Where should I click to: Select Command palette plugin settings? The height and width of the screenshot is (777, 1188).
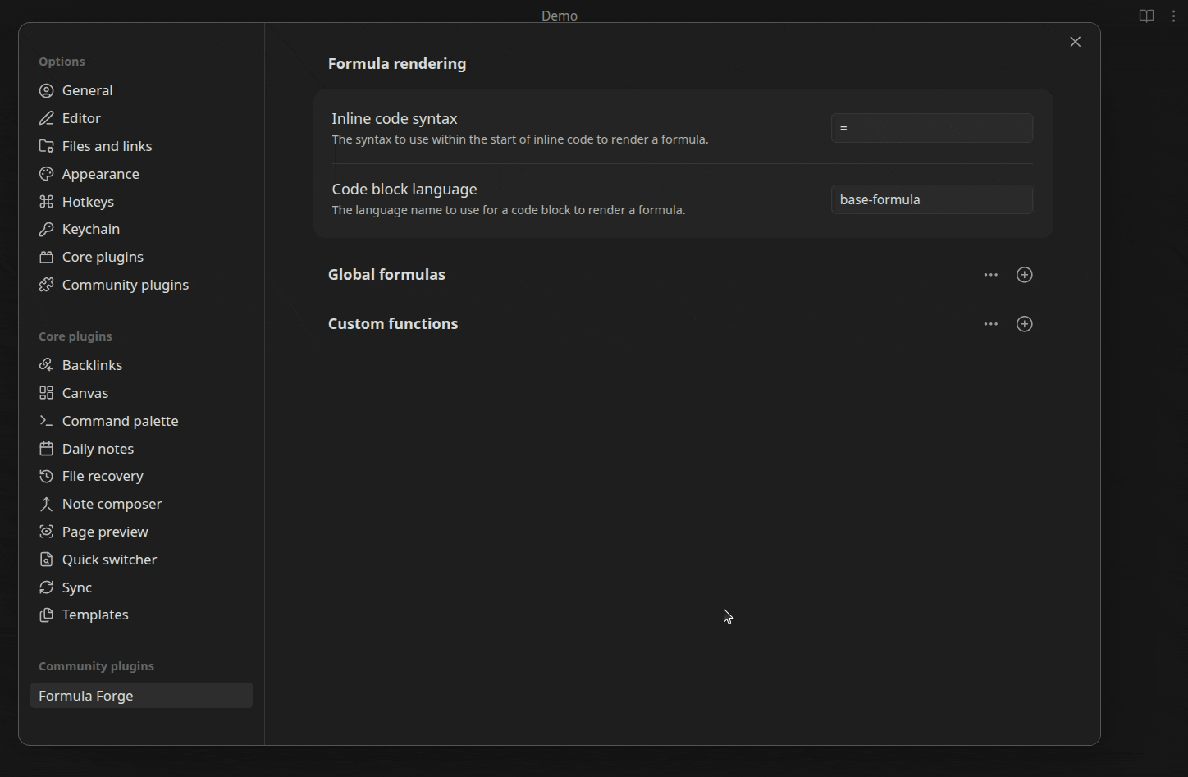[x=141, y=421]
